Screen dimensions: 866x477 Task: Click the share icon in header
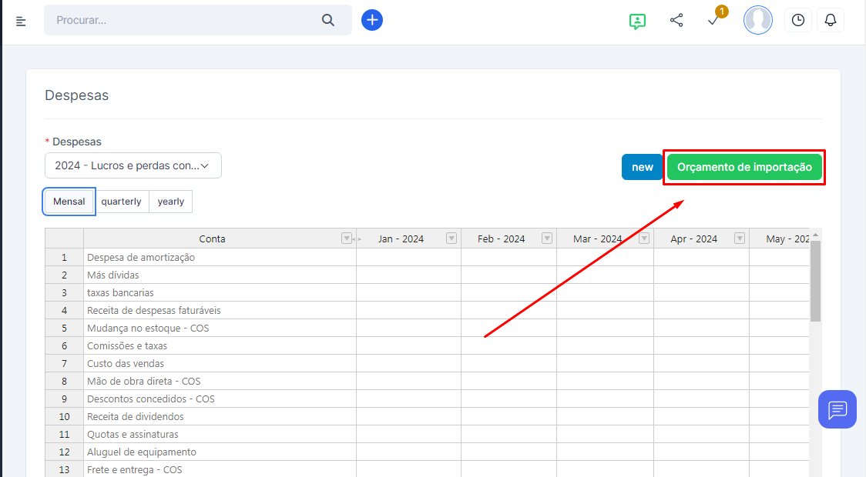[676, 20]
